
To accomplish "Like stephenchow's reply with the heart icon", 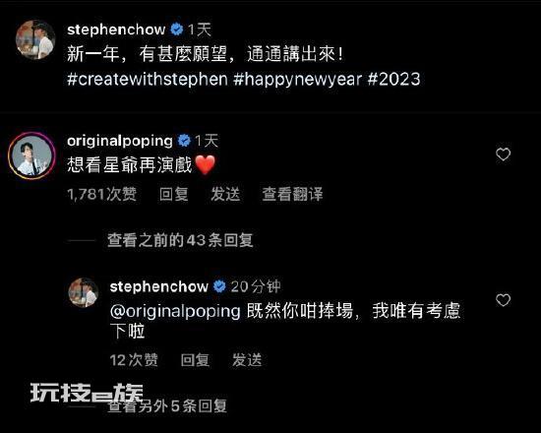I will [503, 300].
